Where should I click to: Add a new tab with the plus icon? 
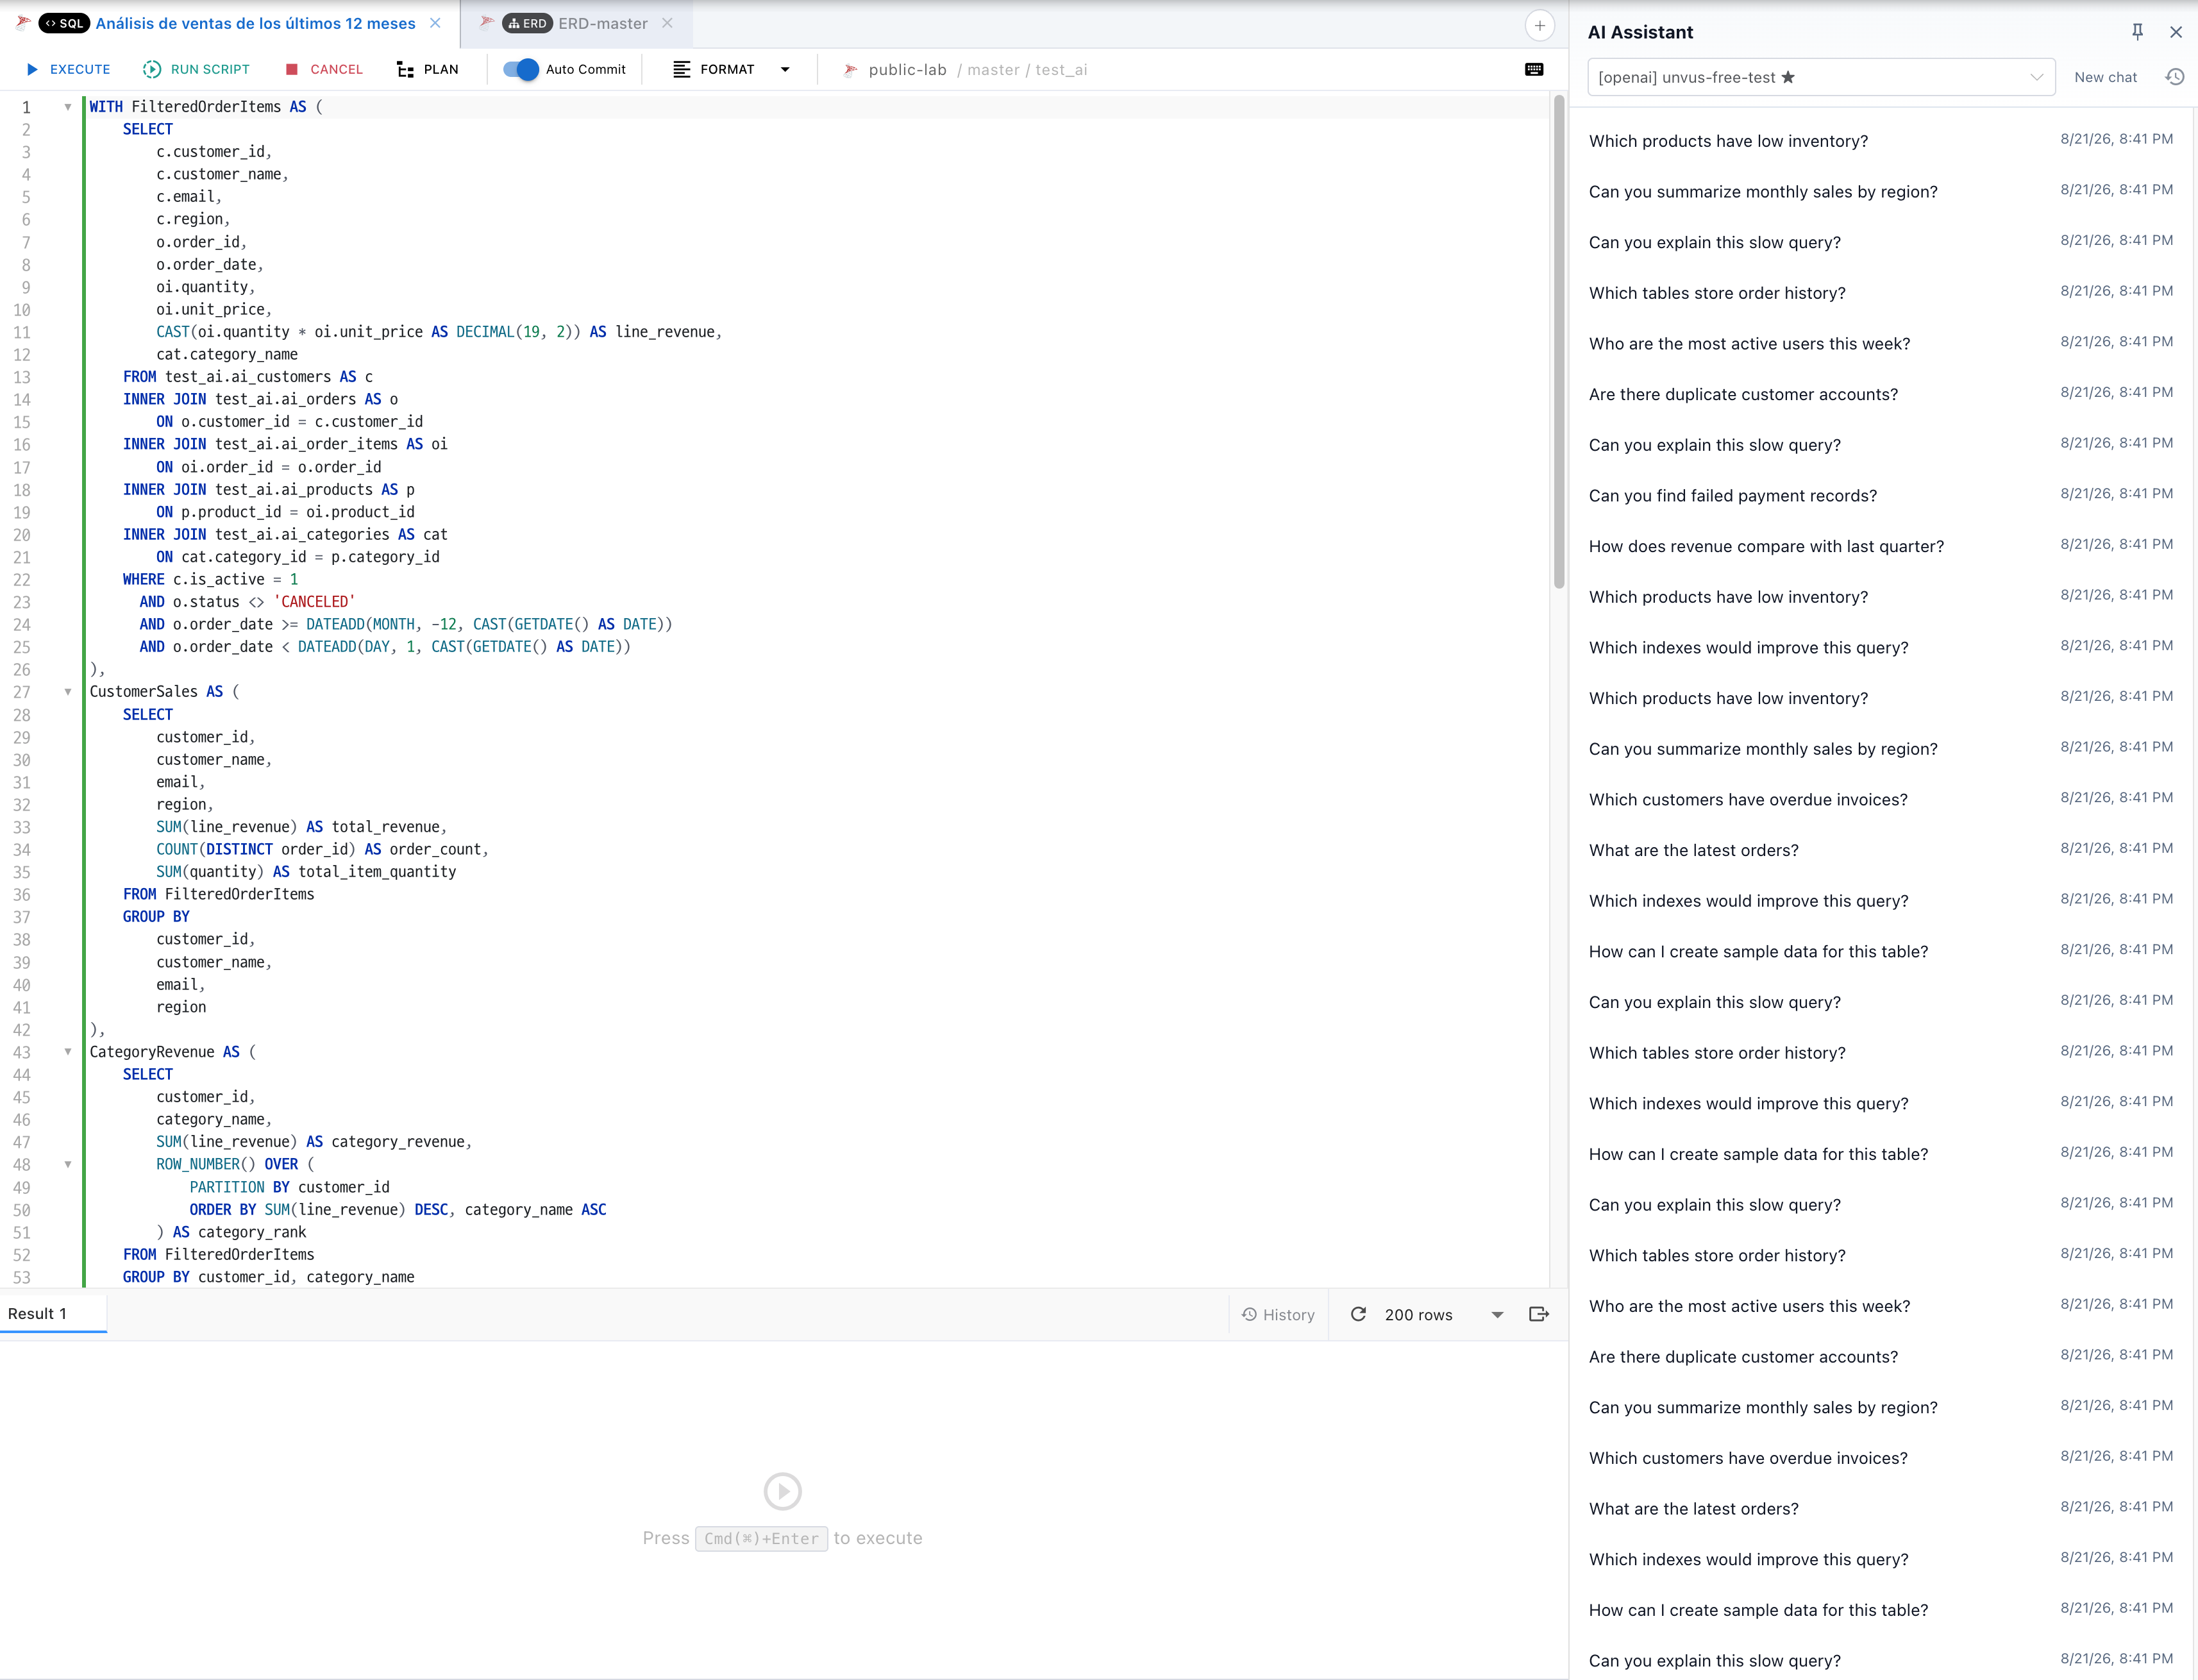(1540, 26)
